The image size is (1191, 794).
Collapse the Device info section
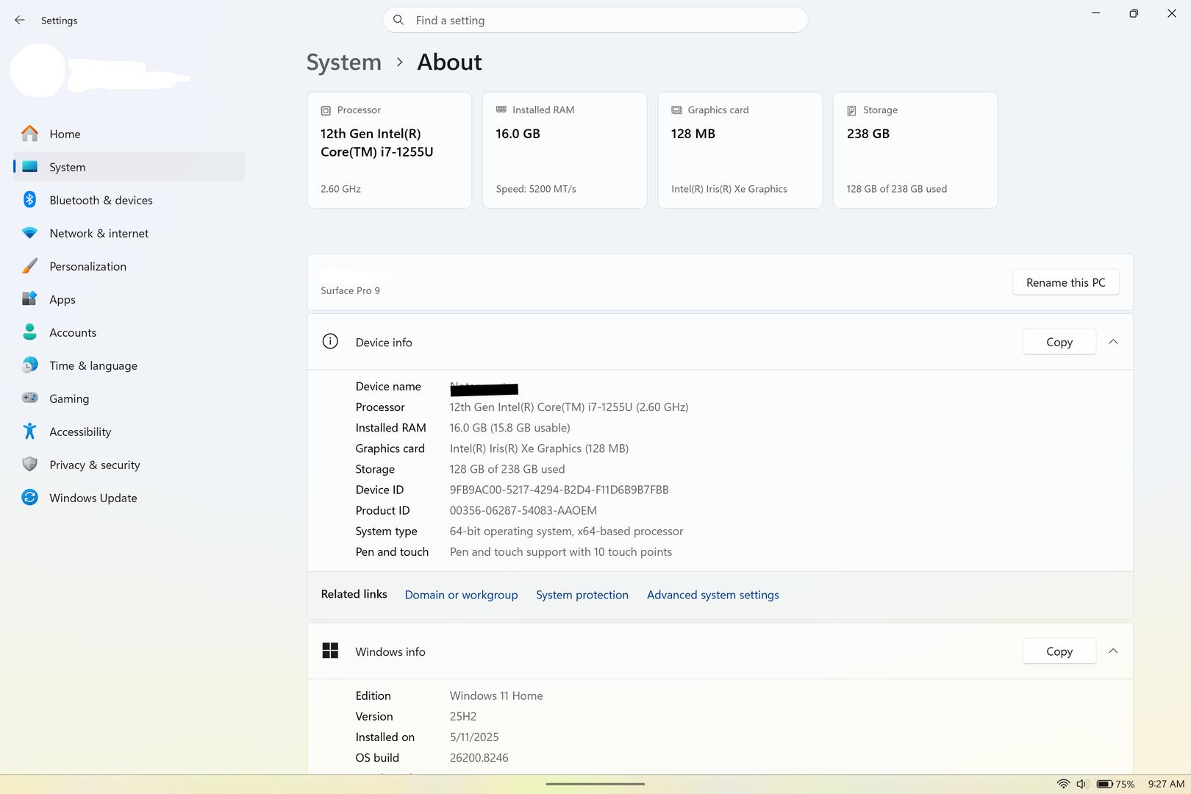1113,342
